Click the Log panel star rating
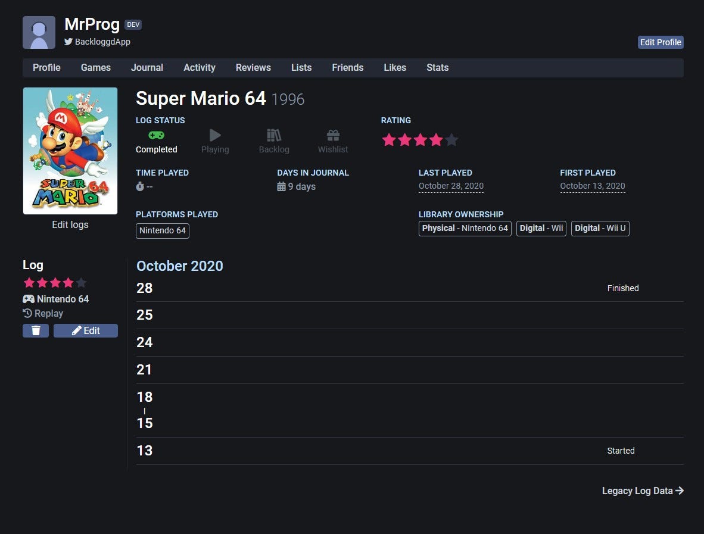704x534 pixels. pyautogui.click(x=55, y=283)
